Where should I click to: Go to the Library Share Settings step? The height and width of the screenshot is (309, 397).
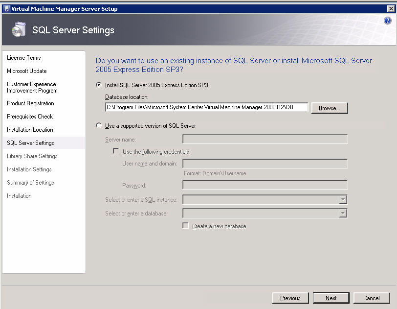pyautogui.click(x=32, y=156)
